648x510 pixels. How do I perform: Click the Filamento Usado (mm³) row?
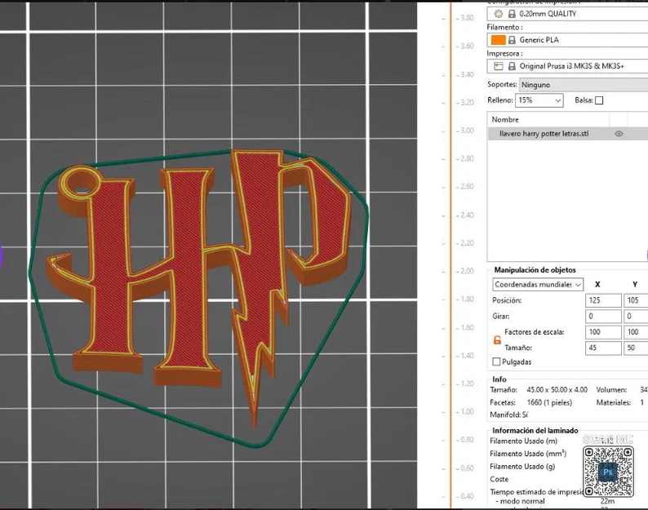coord(528,454)
